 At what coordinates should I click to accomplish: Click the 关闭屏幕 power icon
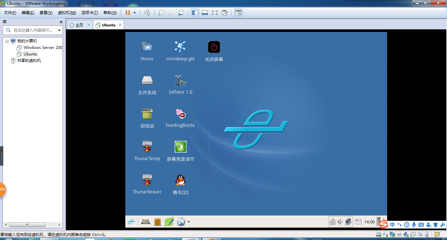[x=214, y=47]
